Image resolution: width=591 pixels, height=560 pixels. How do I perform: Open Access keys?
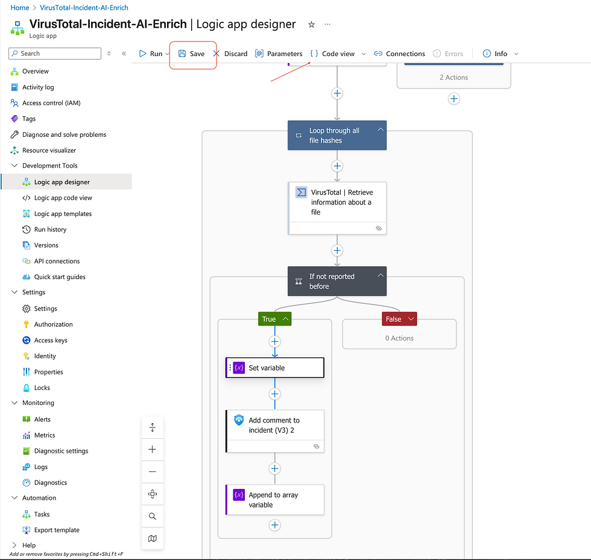(x=51, y=341)
